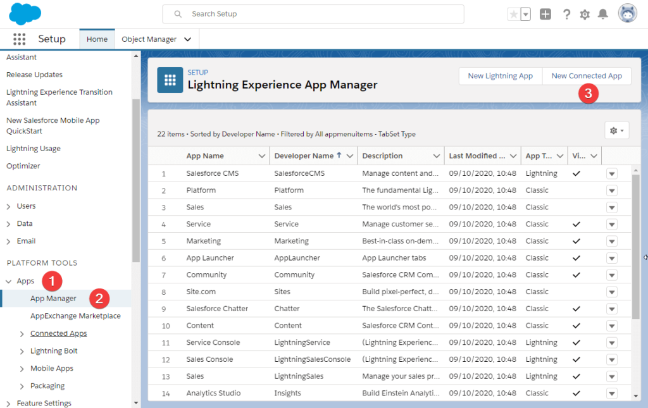Viewport: 648px width, 408px height.
Task: Open Lightning Experience Transition Assistant
Action: (x=59, y=97)
